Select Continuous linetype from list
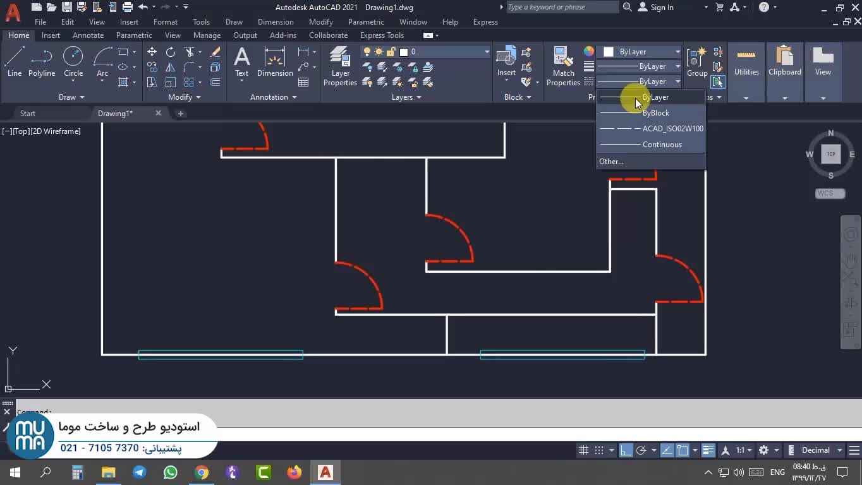This screenshot has width=862, height=485. [x=662, y=145]
